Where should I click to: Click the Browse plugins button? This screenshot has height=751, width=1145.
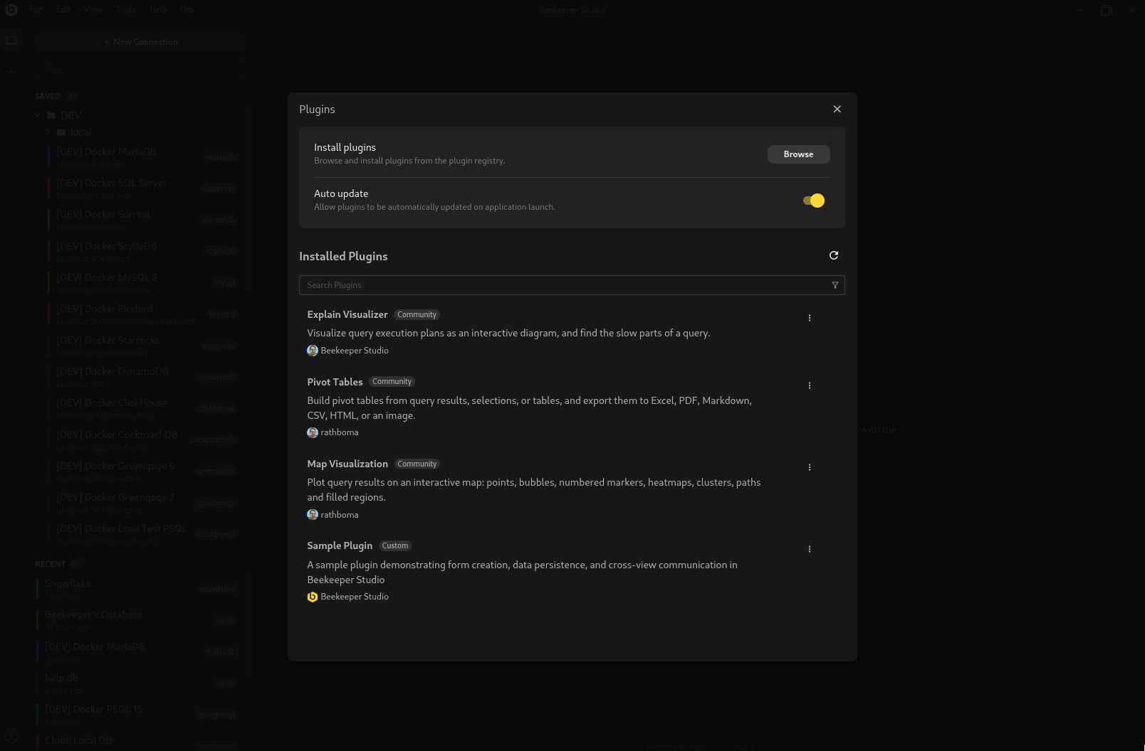click(x=798, y=154)
